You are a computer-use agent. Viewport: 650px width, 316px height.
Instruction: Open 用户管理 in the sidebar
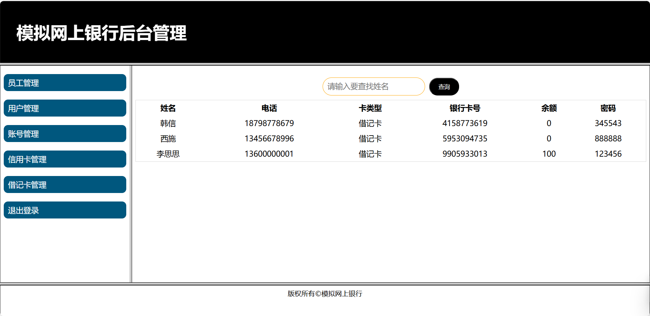65,108
